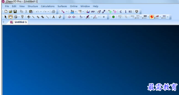179x95 pixels.
Task: Expand the Rotate tool dropdown arrow
Action: pos(19,17)
